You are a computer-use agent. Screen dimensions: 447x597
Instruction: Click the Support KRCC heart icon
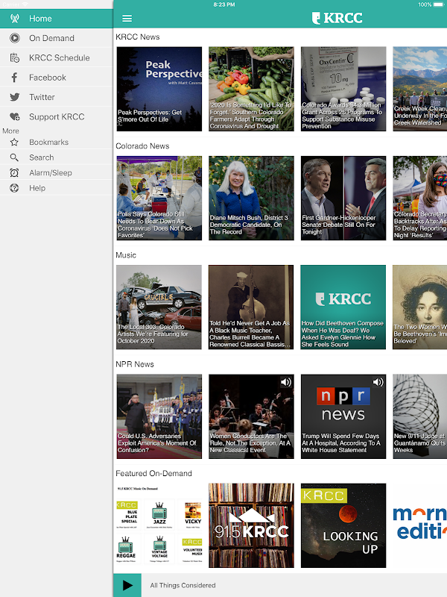click(x=14, y=117)
